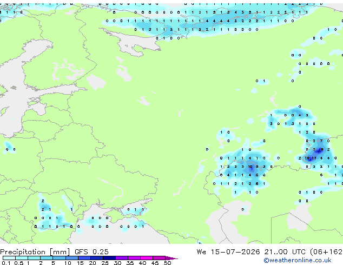Viewport: 343px width, 265px height.
Task: Click the 'We 15-07-2026' date text
Action: [228, 252]
